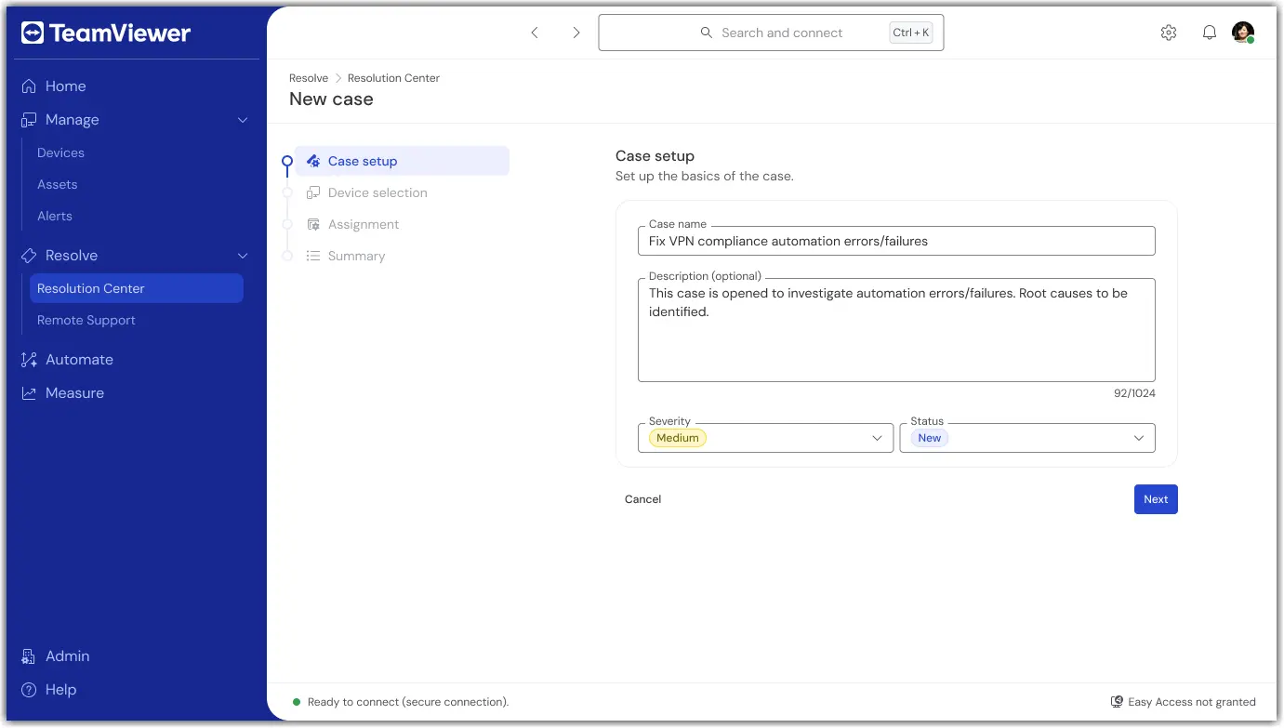This screenshot has height=728, width=1284.
Task: Click the Description text area
Action: (896, 330)
